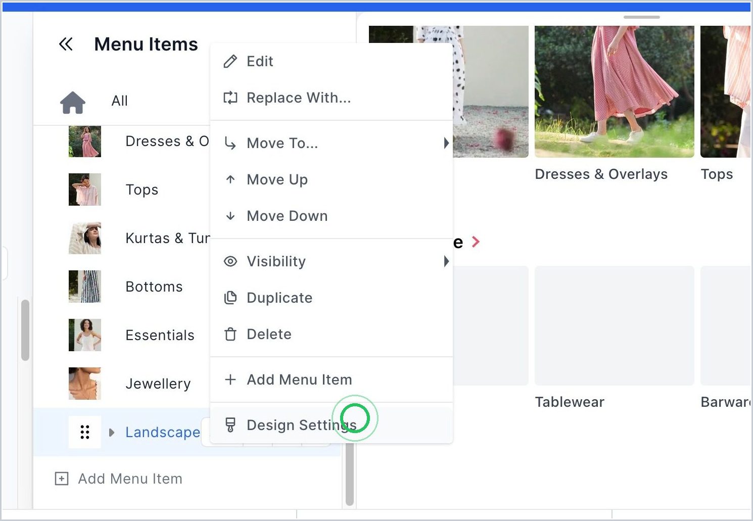Screen dimensions: 753x521
Task: Click the red chevron beside the section heading
Action: [x=476, y=242]
